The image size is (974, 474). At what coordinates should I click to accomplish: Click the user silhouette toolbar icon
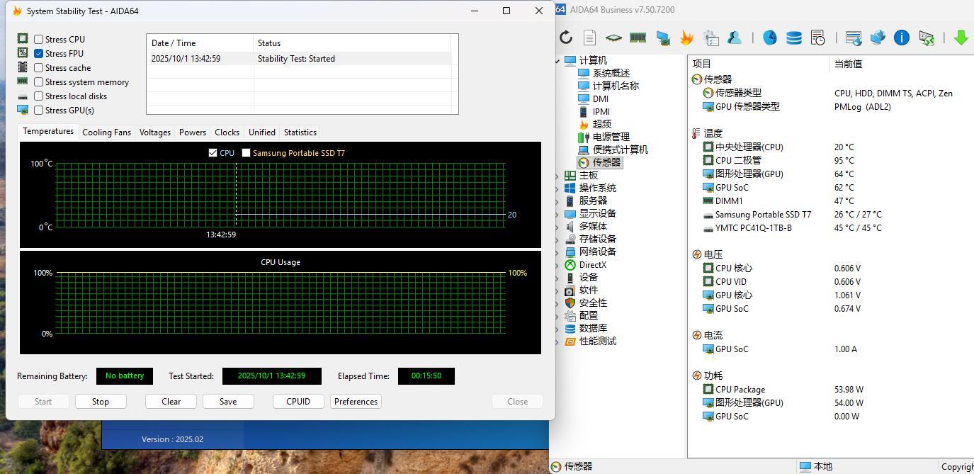[x=735, y=38]
